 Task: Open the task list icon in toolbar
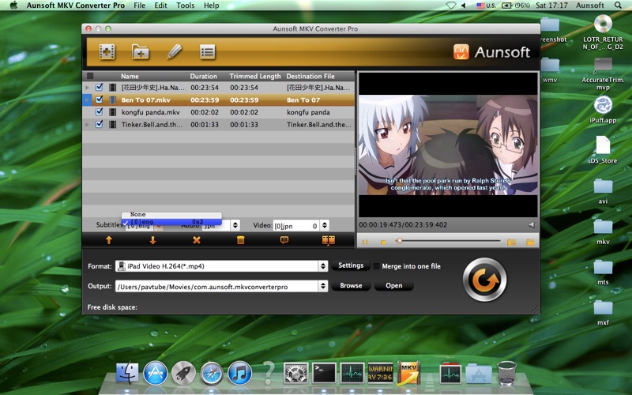click(208, 52)
